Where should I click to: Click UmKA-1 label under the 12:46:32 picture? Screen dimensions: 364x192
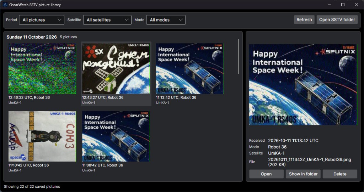(15, 102)
